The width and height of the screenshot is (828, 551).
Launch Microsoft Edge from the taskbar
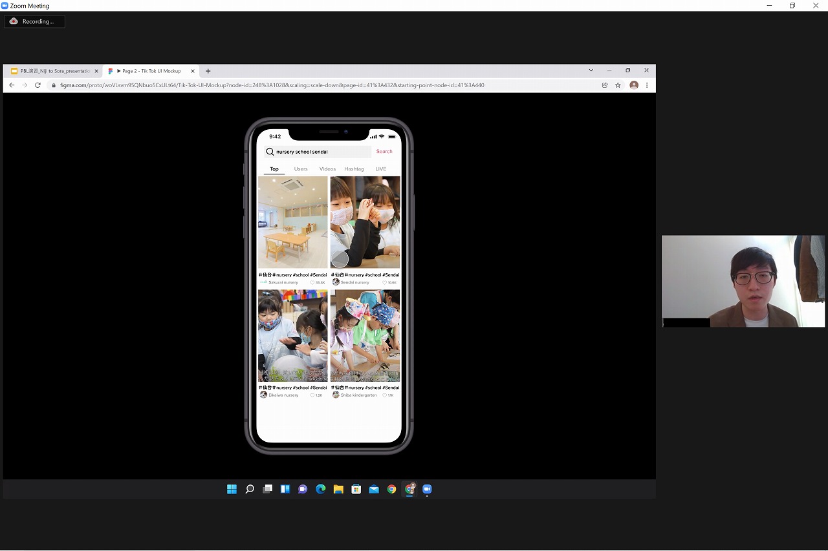321,489
